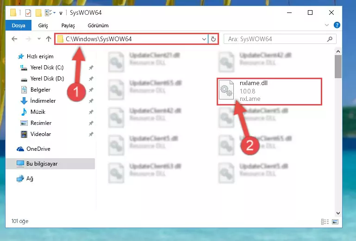Open recent locations dropdown arrow
This screenshot has height=241, width=356.
(x=39, y=39)
